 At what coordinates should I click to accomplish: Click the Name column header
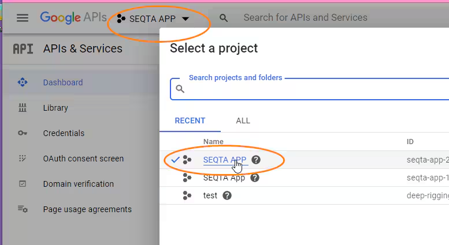(213, 142)
